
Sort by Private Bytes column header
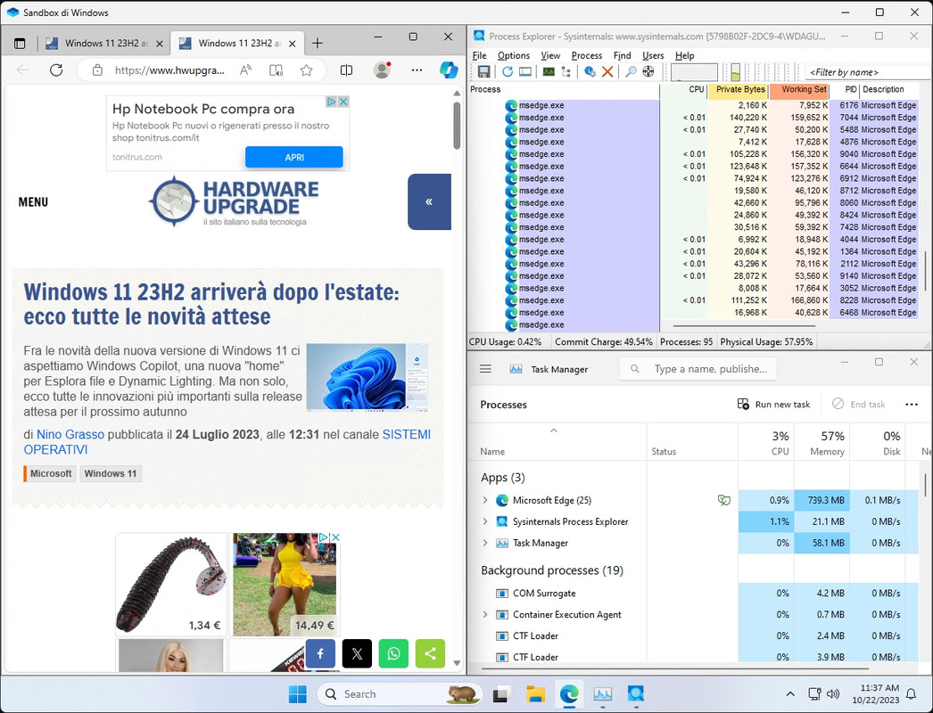click(x=739, y=90)
